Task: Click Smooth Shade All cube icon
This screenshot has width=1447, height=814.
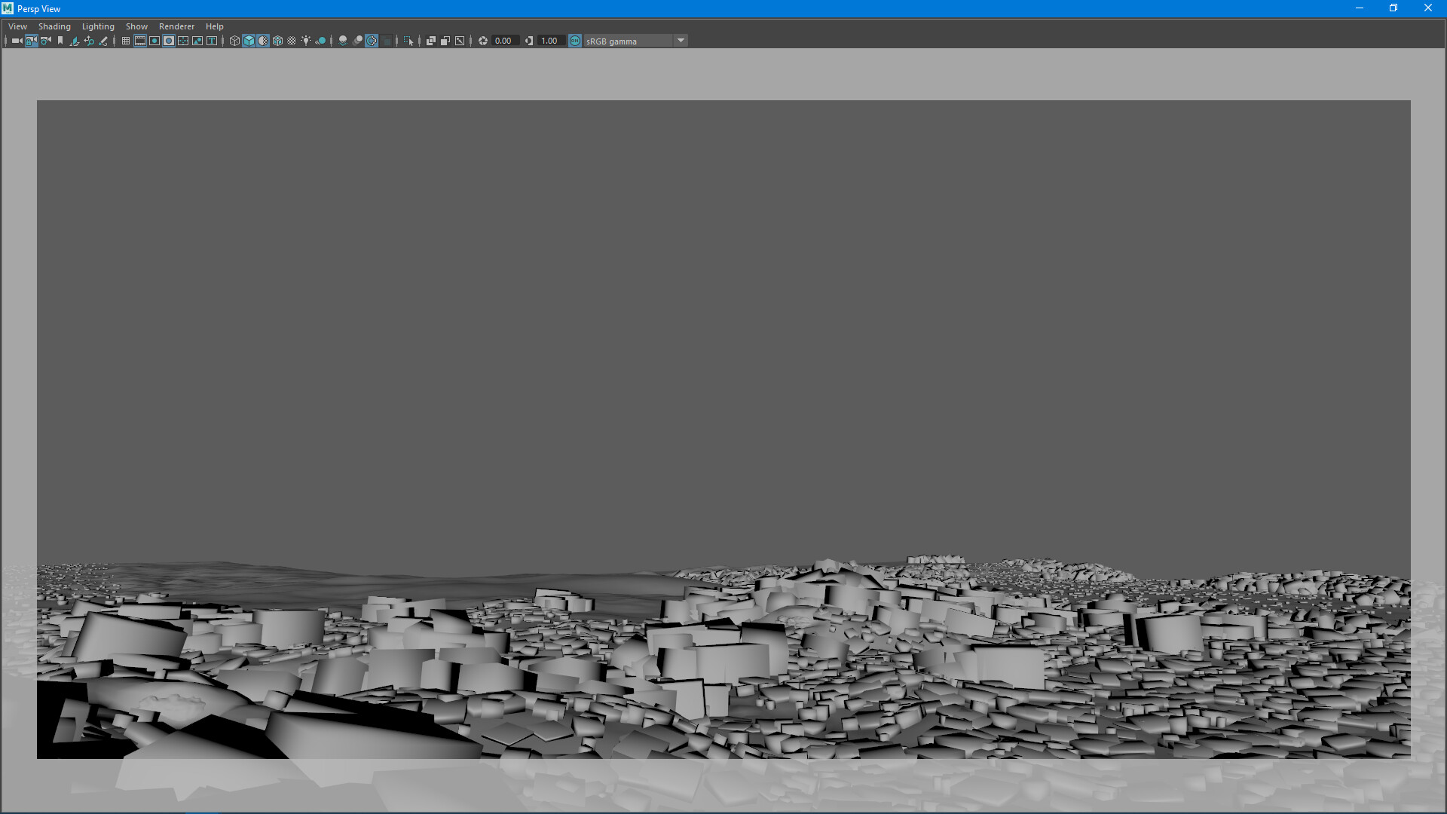Action: click(249, 41)
